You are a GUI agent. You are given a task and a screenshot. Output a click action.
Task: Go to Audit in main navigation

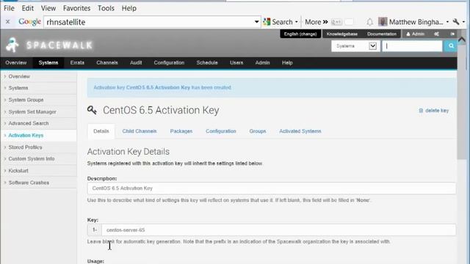136,62
